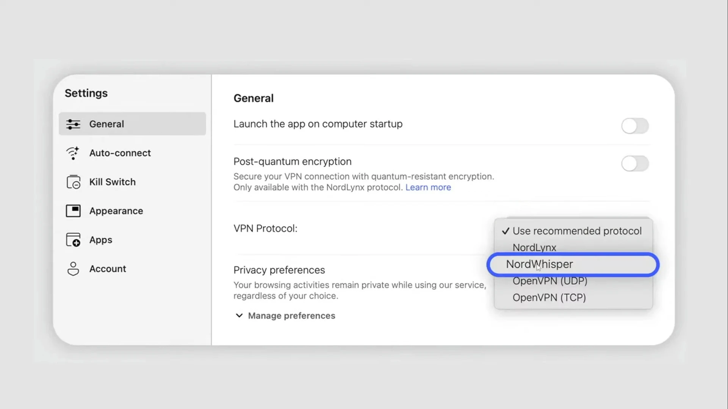Open Appearance settings section
The image size is (728, 409).
click(x=132, y=211)
